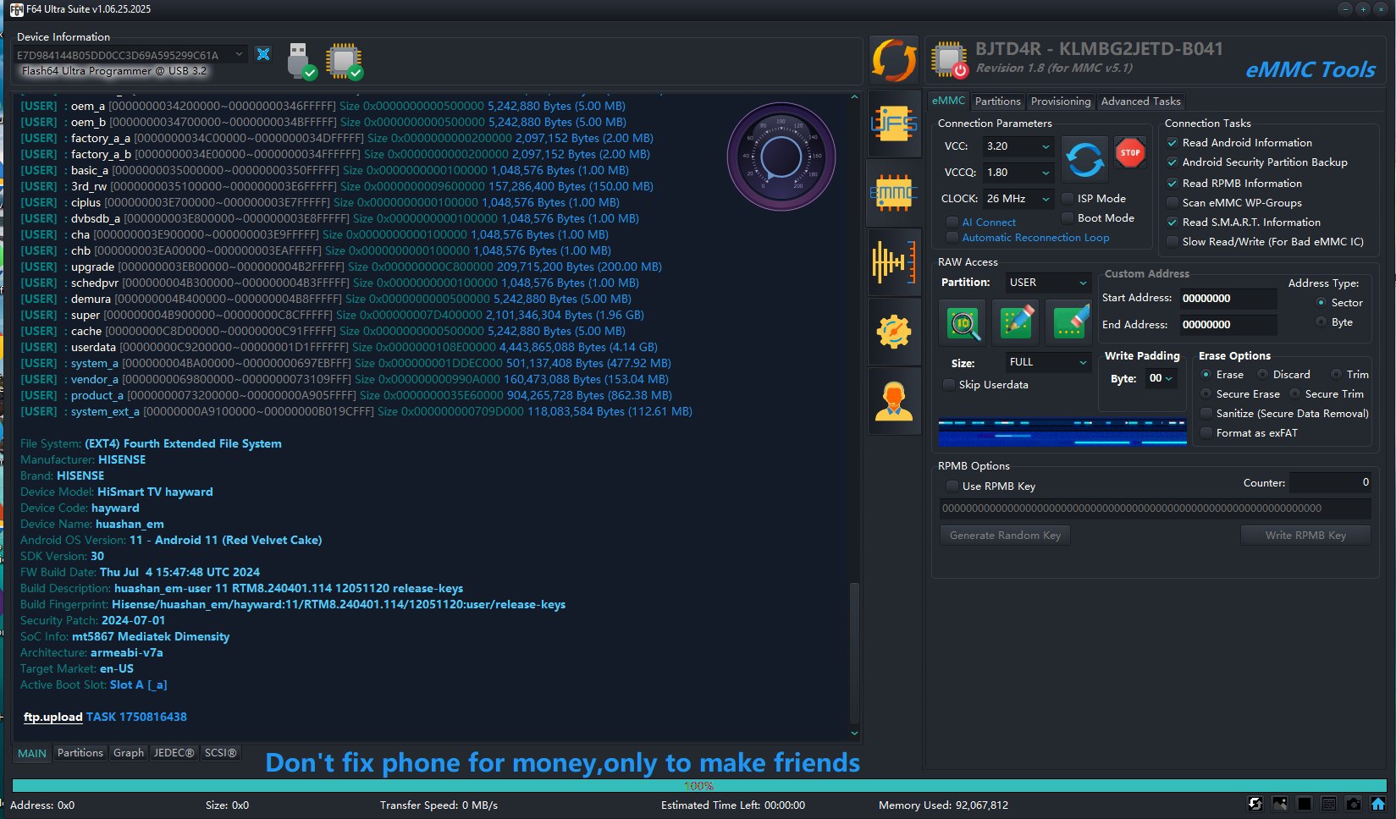Click the log scroll down arrow
The height and width of the screenshot is (819, 1396).
tap(854, 734)
